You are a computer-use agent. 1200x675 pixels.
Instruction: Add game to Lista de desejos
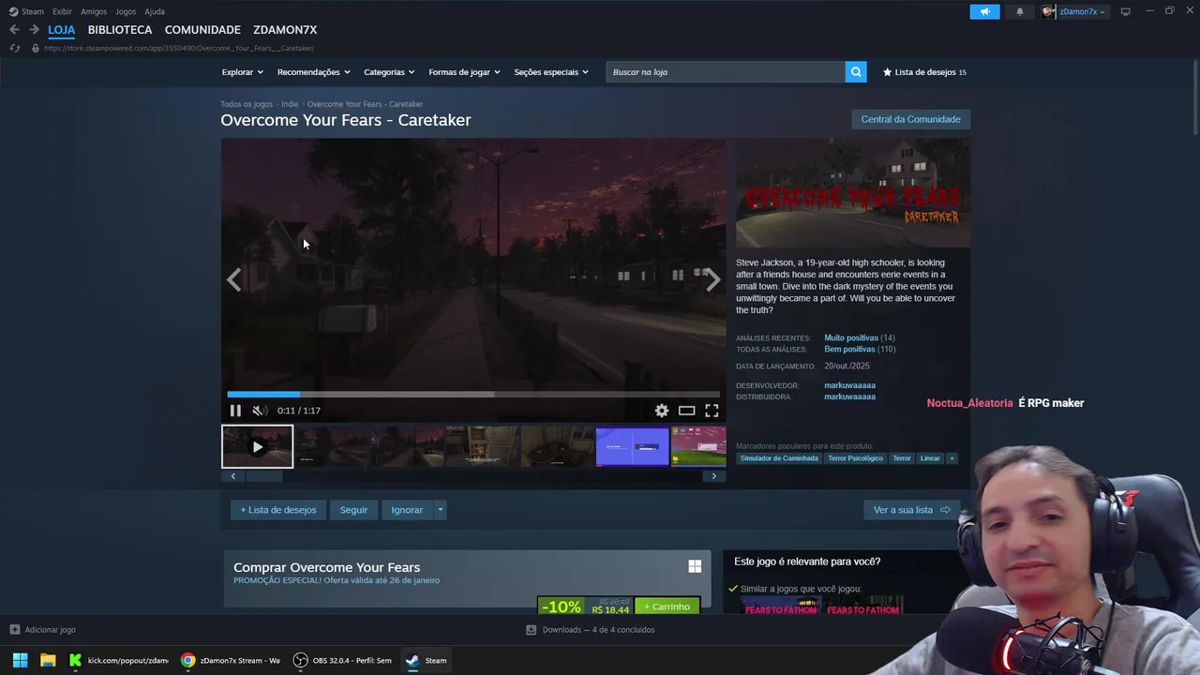pos(278,510)
